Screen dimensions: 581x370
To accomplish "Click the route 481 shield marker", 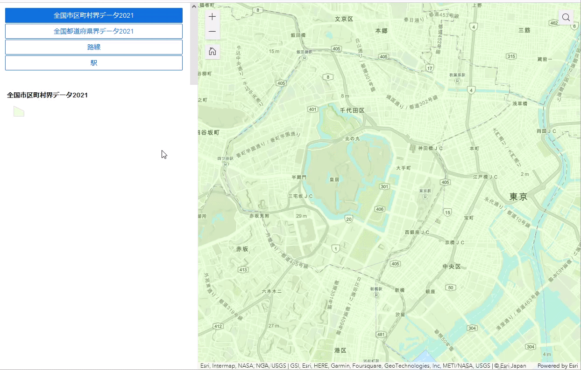I will pyautogui.click(x=381, y=335).
